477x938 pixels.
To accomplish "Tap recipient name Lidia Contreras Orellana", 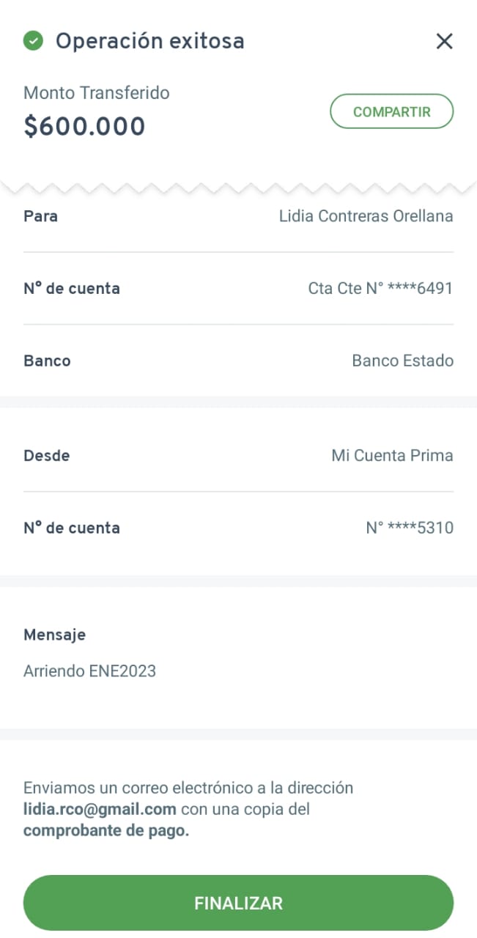I will 366,216.
